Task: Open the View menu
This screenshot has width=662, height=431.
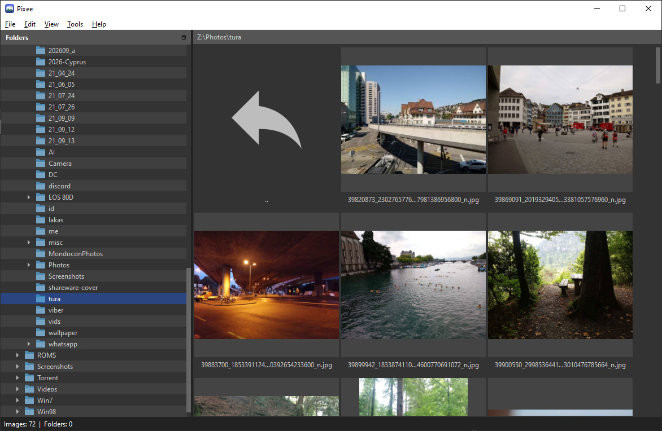Action: coord(51,24)
